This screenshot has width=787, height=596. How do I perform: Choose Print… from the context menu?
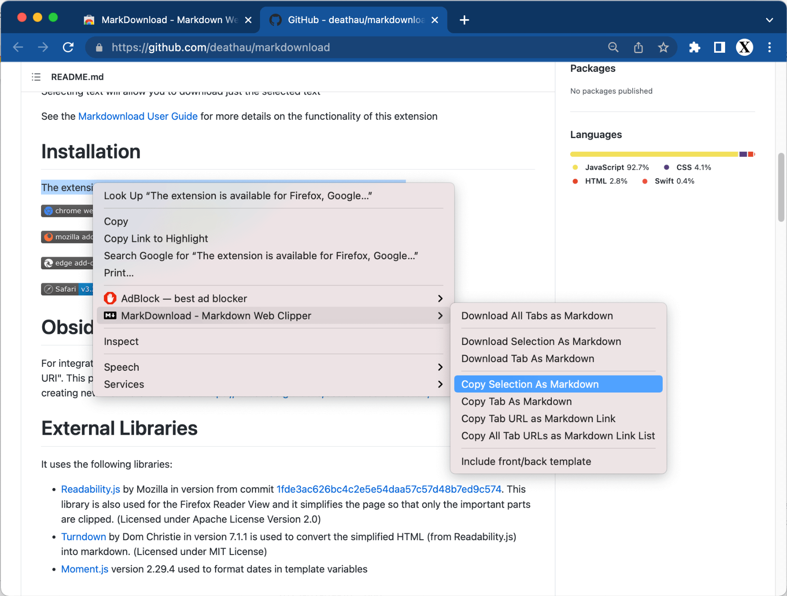coord(274,273)
